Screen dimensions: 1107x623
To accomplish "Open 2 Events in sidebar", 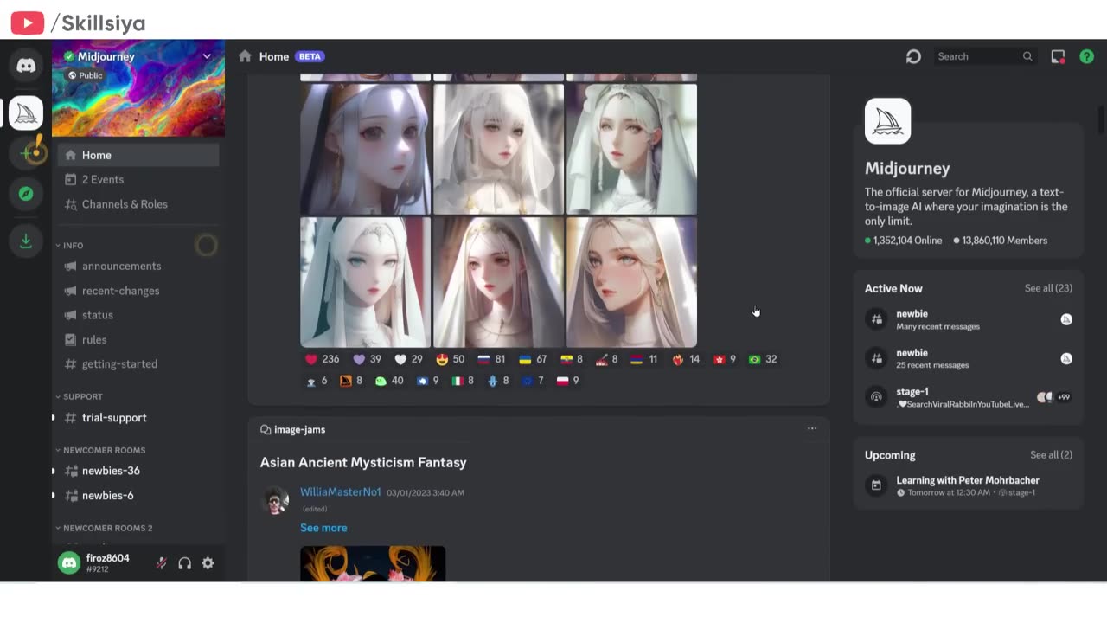I will coord(138,179).
